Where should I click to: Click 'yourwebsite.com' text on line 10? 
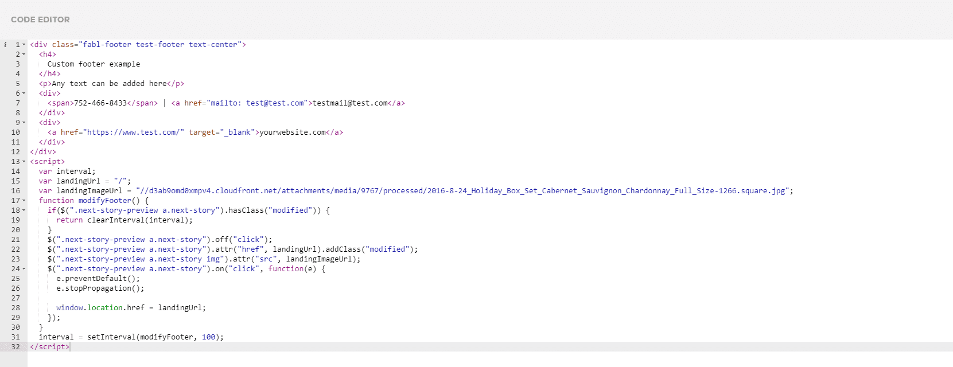coord(293,132)
